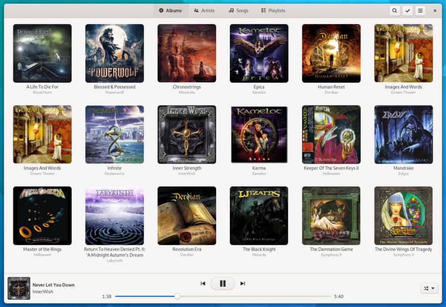Click the 'Wizards' artist label

coord(259,255)
